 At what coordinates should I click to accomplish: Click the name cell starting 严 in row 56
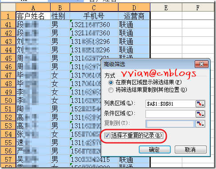(x=33, y=151)
